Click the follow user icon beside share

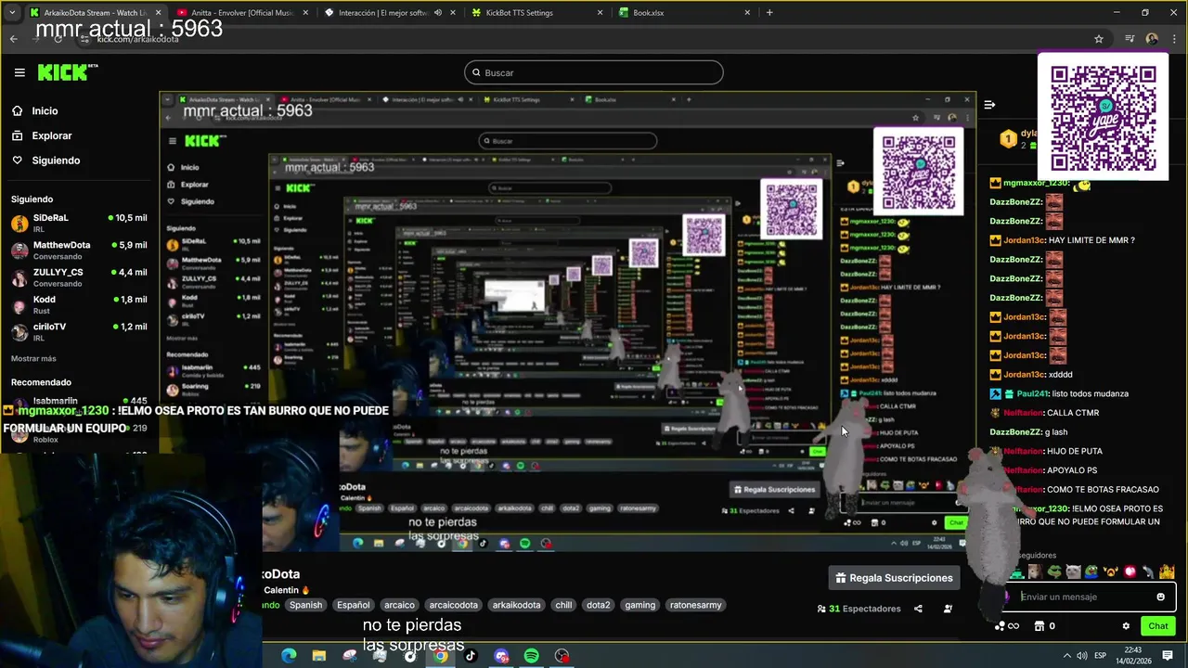pos(948,609)
